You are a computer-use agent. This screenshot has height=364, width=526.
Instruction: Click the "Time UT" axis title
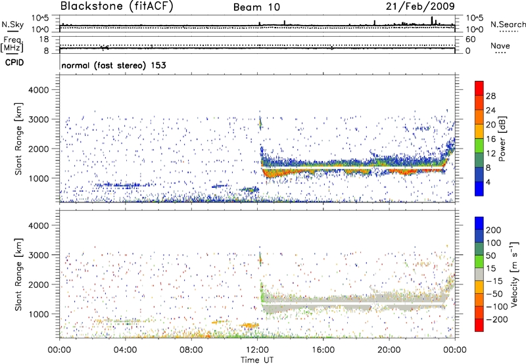(x=257, y=360)
